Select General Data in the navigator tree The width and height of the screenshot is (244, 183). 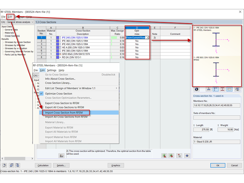coord(11,30)
